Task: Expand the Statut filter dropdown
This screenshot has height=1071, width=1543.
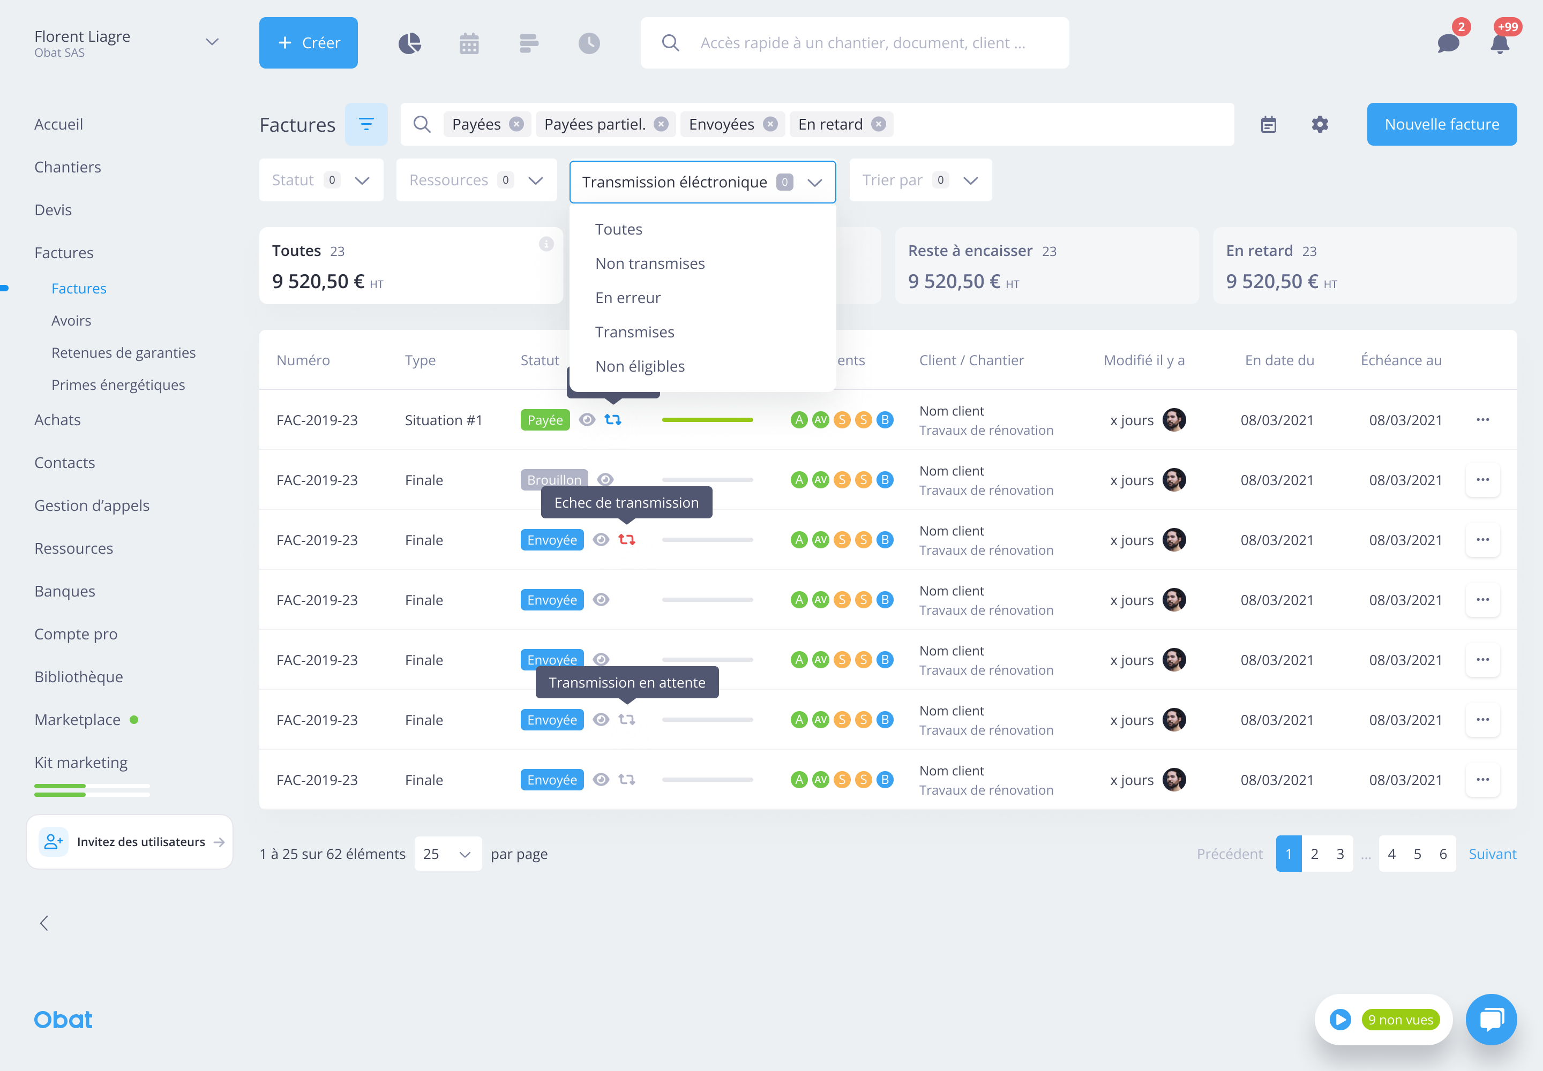Action: pyautogui.click(x=321, y=180)
